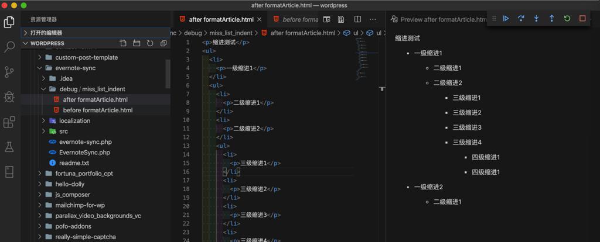Open the Extensions view
Screen dimensions: 600x242
[9, 122]
